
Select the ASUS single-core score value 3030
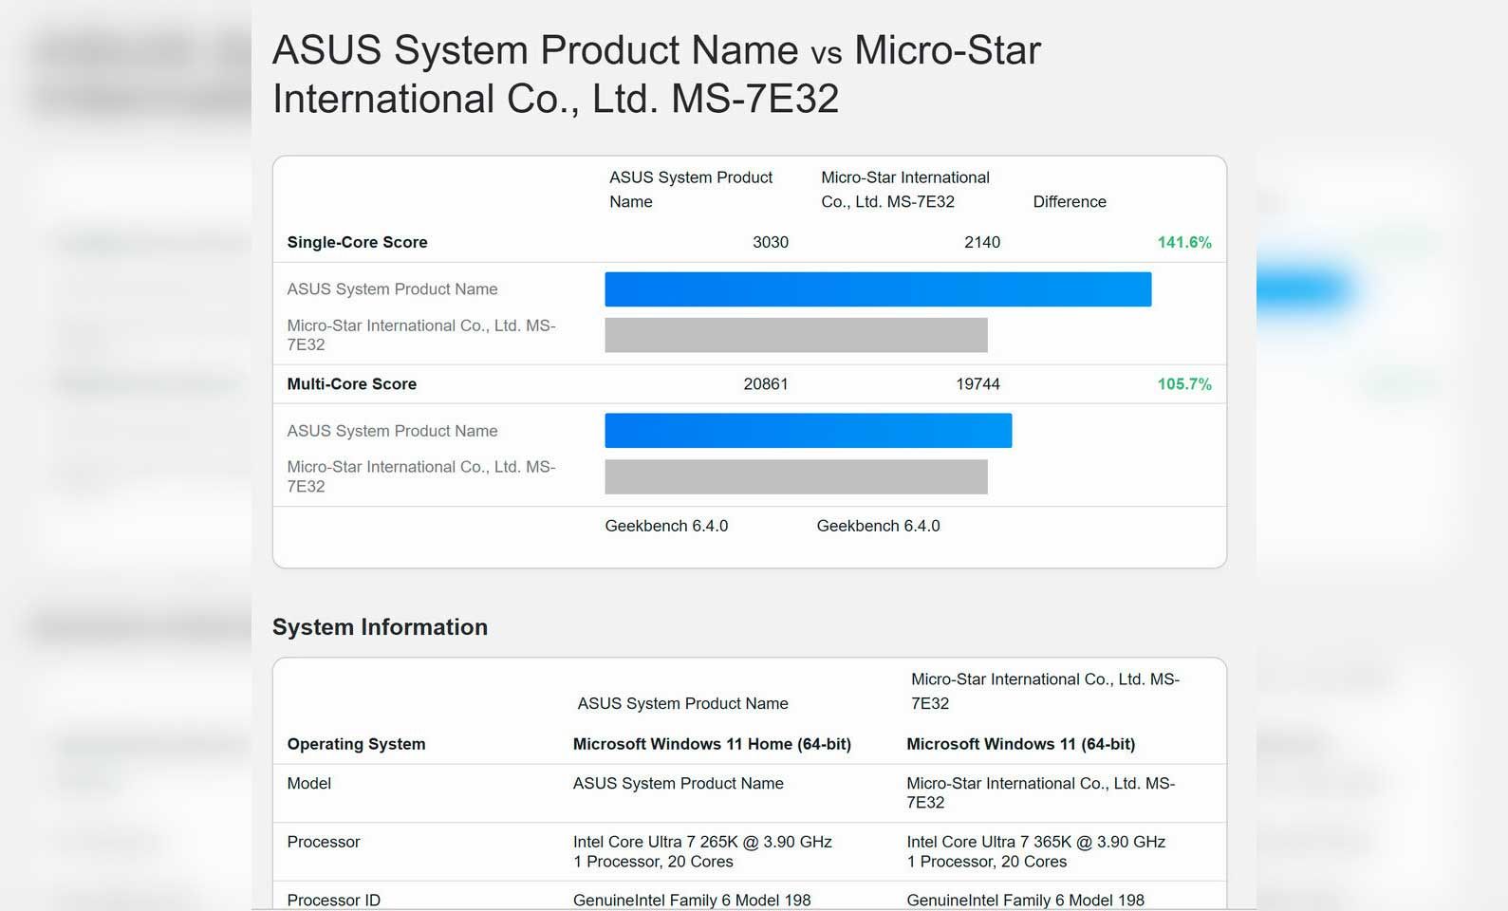tap(770, 242)
